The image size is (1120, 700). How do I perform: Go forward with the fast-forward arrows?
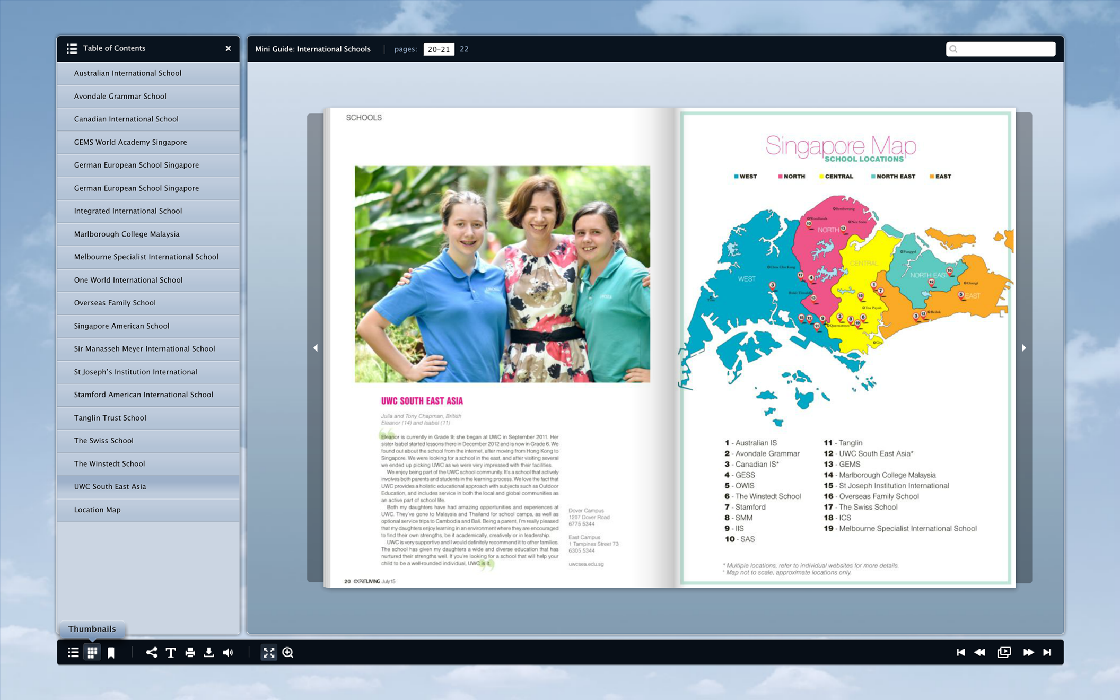(1028, 652)
